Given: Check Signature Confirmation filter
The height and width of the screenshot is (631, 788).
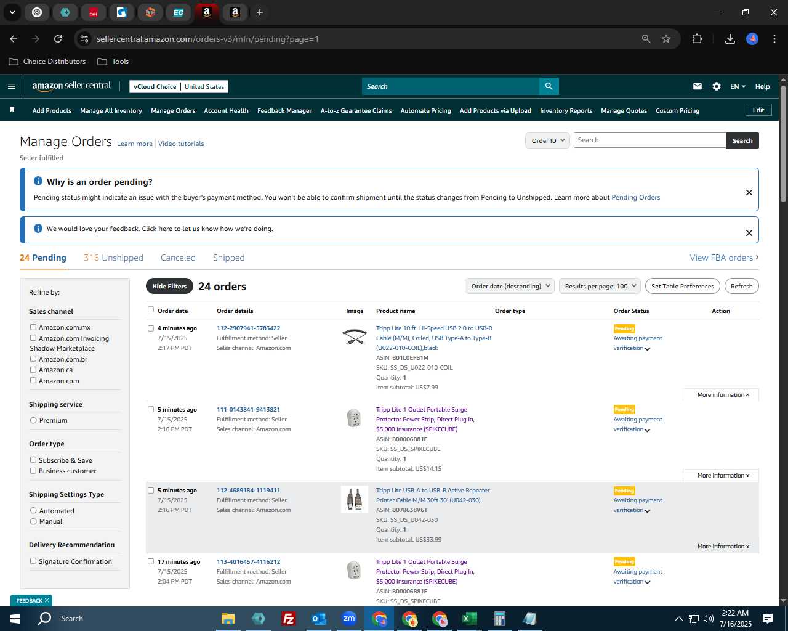Looking at the screenshot, I should 33,561.
